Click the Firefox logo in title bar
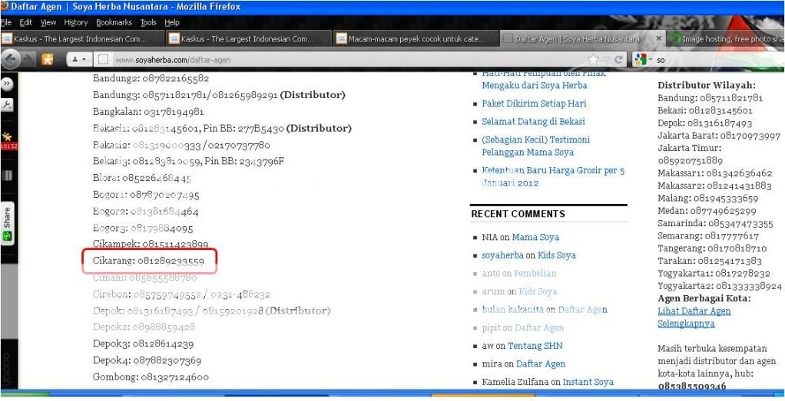 pos(4,6)
